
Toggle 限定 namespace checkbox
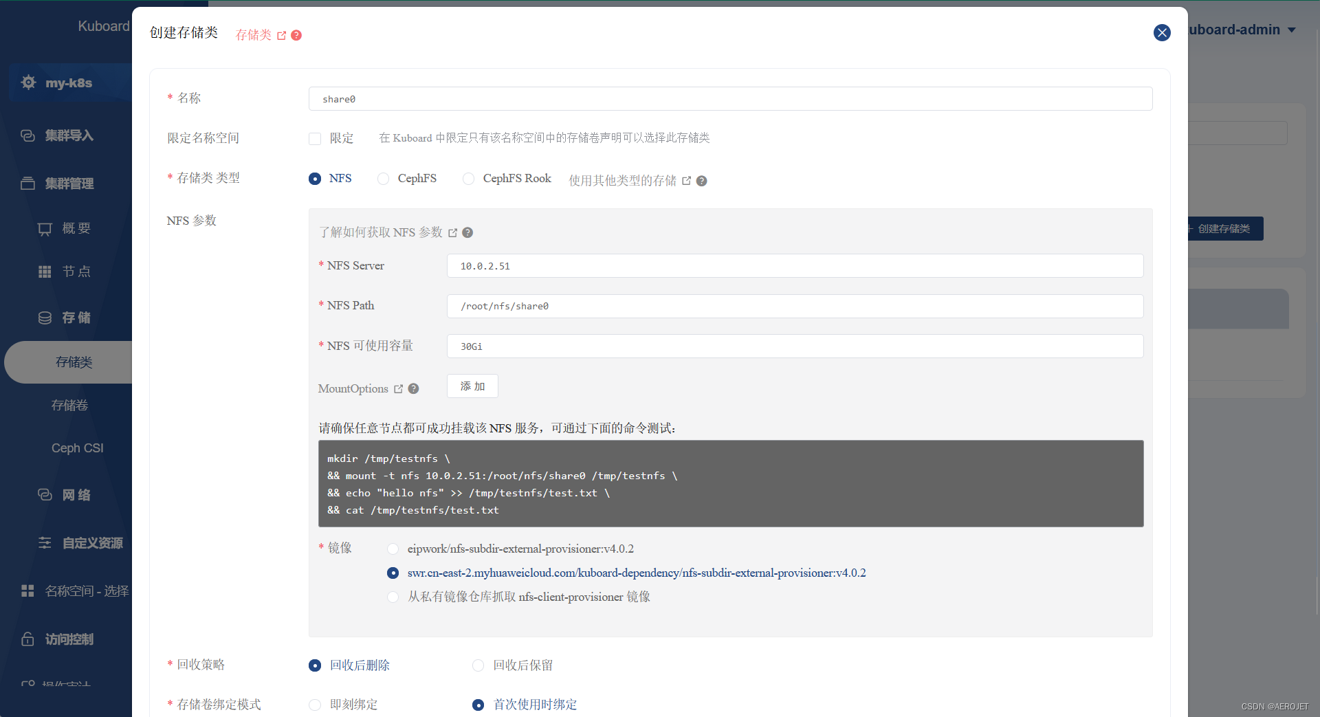pos(315,139)
